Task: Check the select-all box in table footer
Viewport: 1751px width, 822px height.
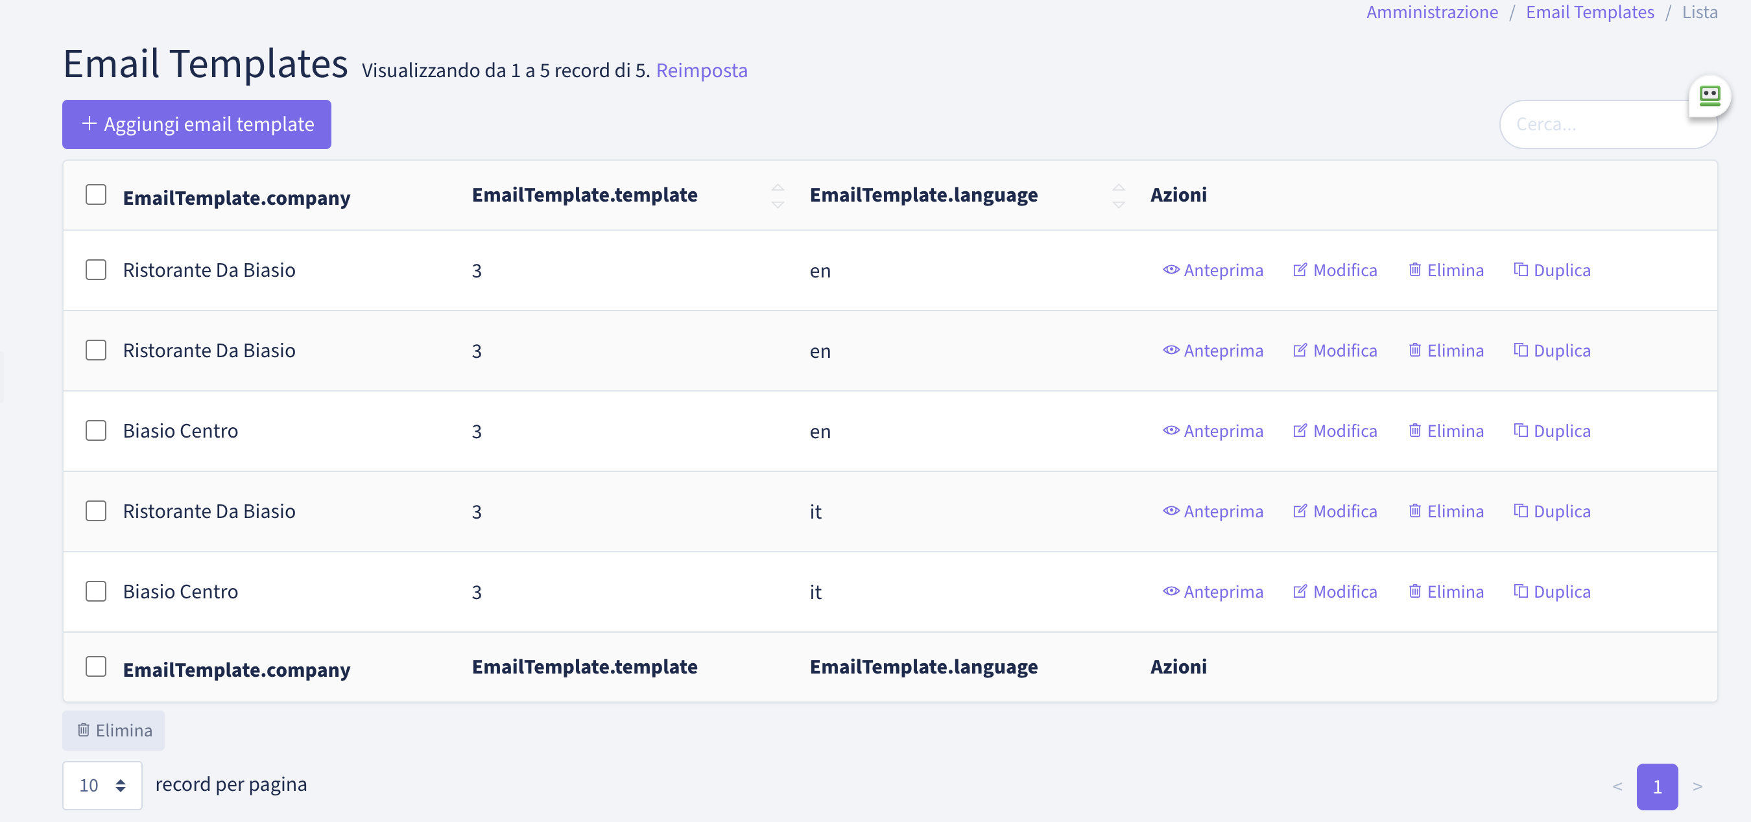Action: (x=96, y=666)
